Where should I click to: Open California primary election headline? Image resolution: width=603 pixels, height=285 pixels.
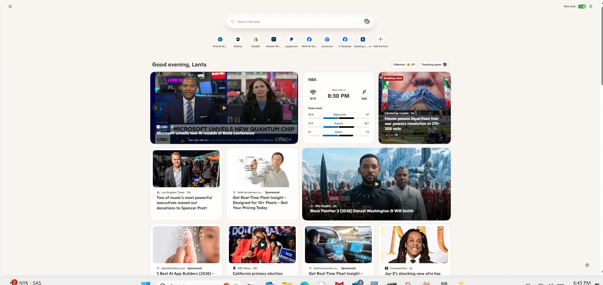(257, 274)
